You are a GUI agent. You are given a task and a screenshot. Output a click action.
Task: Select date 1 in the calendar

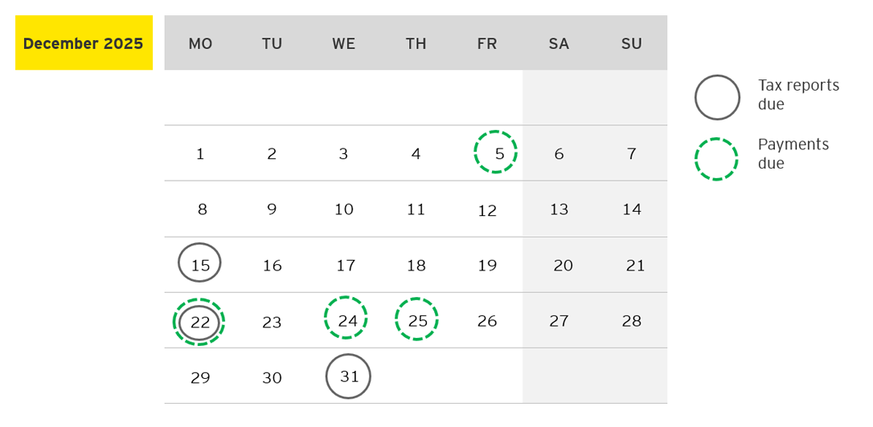click(x=200, y=153)
